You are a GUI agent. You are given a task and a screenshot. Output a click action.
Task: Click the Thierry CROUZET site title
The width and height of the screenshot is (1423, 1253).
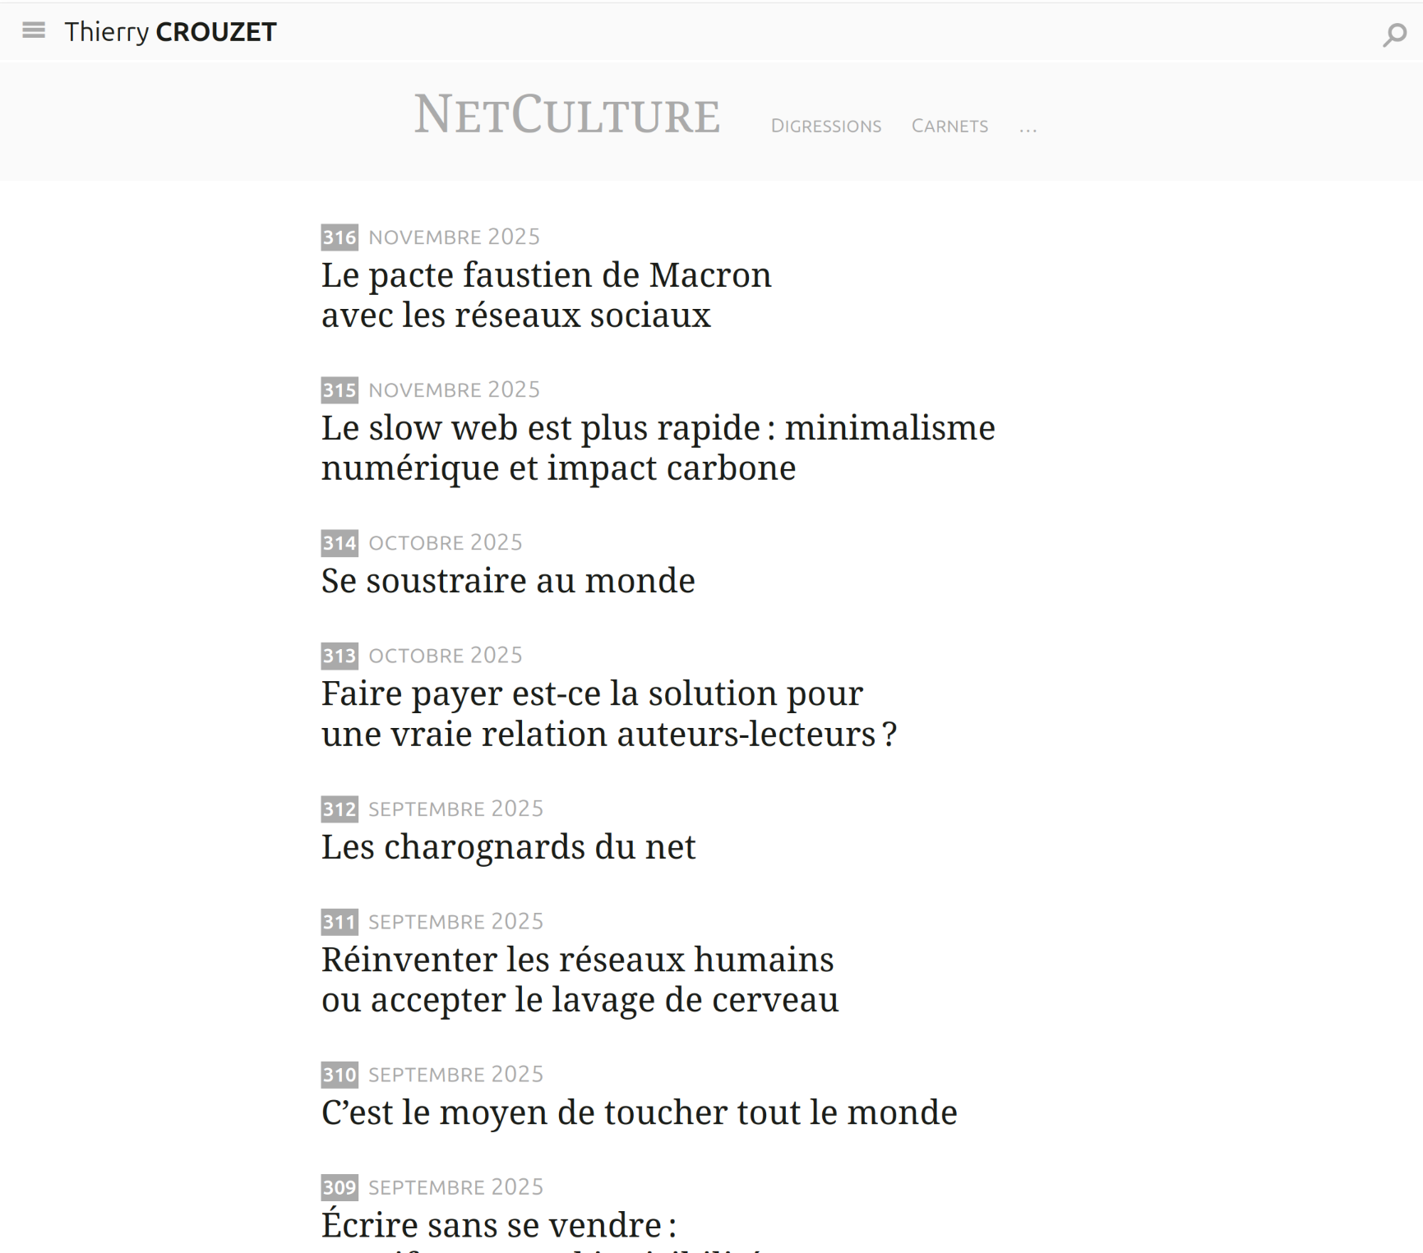click(x=170, y=32)
